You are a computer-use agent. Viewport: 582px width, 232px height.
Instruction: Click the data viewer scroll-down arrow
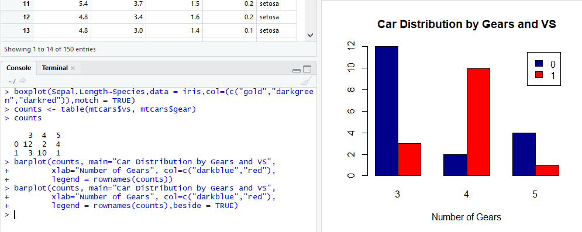(311, 35)
